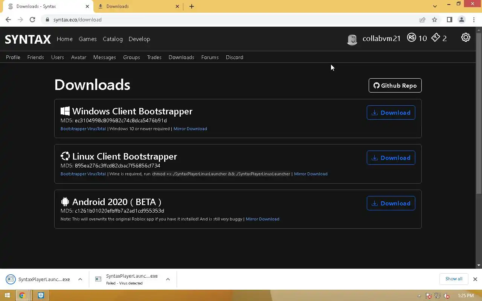Open Discord subnav link
The image size is (482, 301).
pos(235,57)
